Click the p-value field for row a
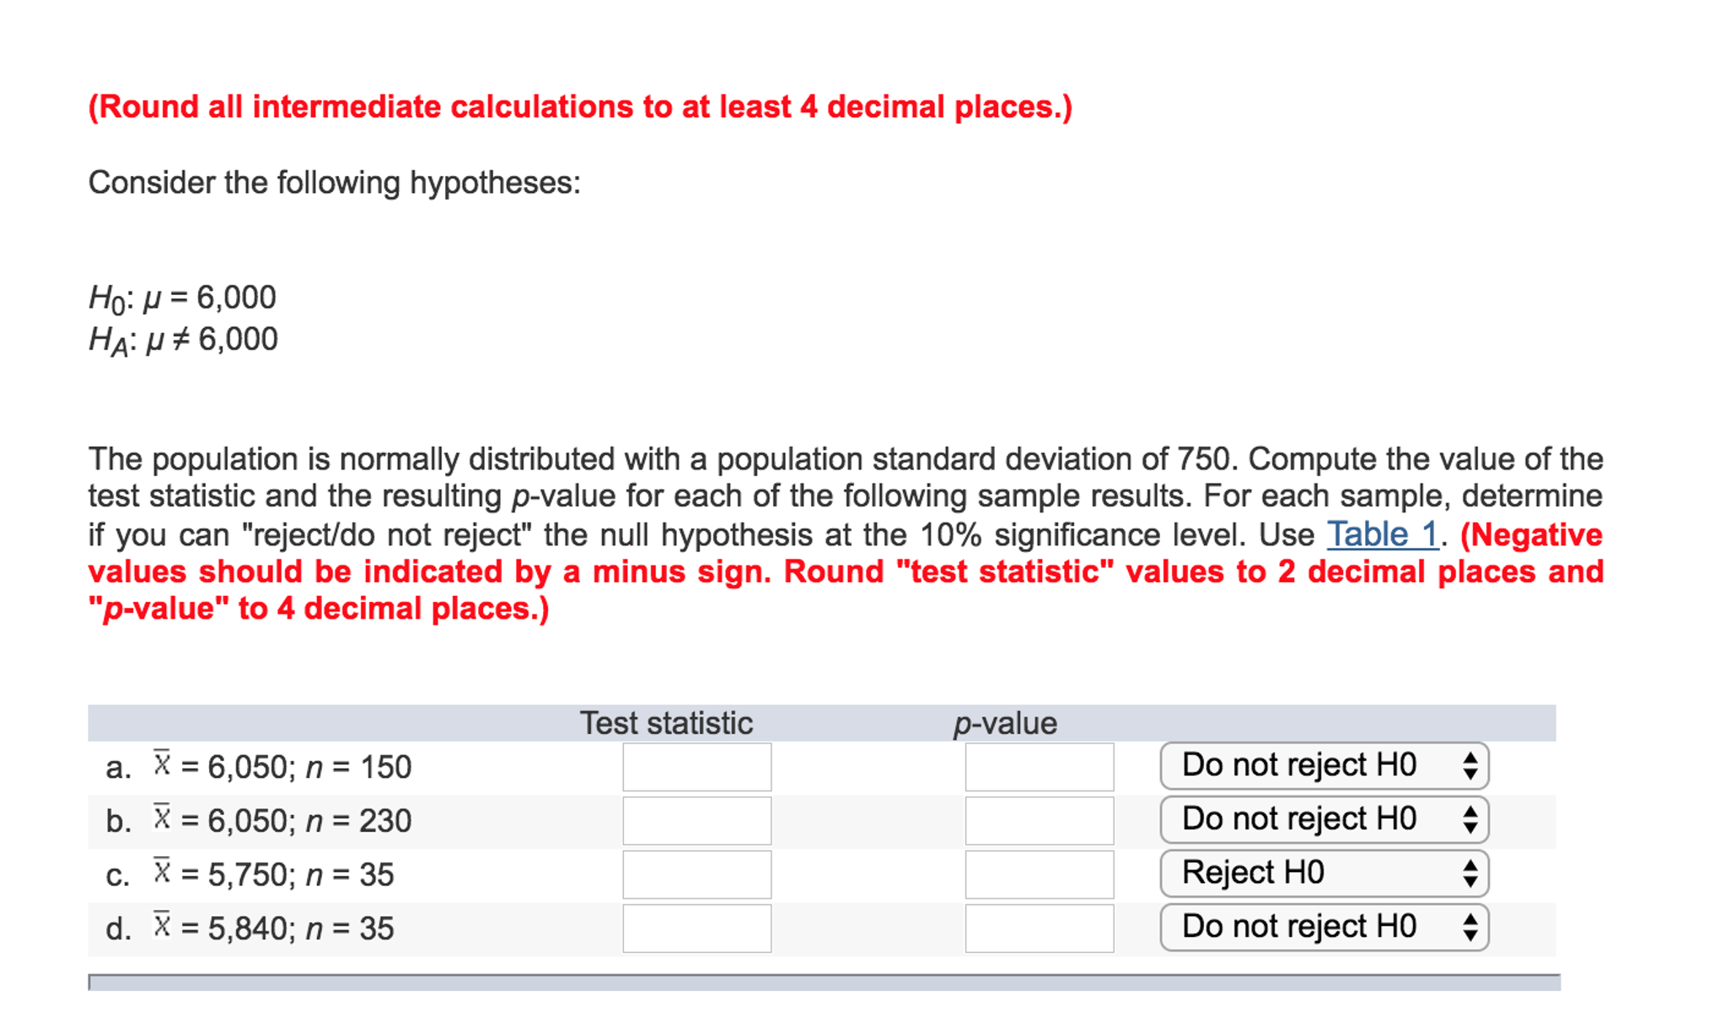This screenshot has width=1725, height=1035. [x=1039, y=767]
